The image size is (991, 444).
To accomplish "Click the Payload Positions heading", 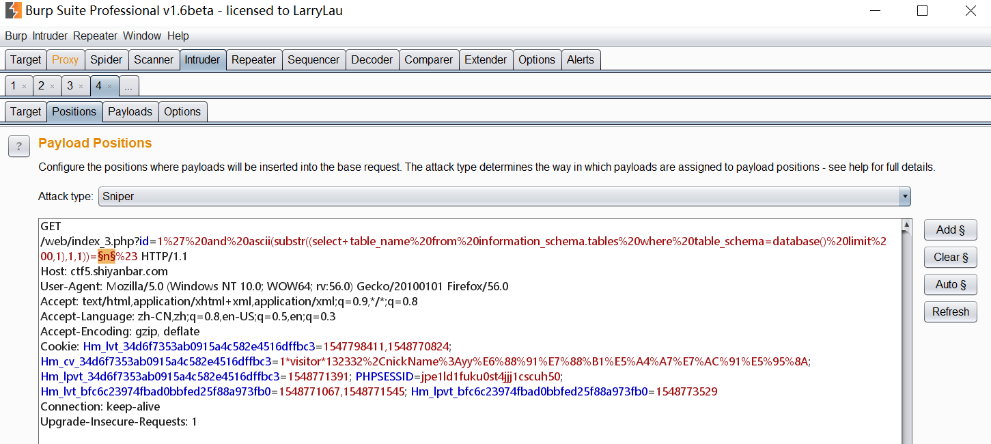I will pos(95,143).
